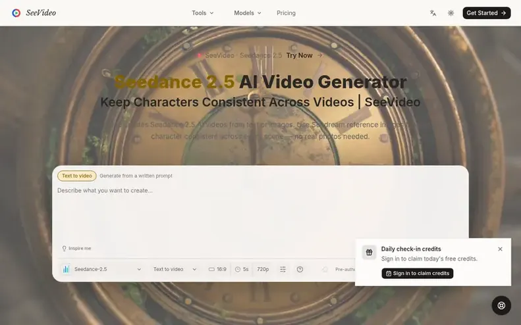
Task: Click 'Generate from a written prompt' text
Action: pyautogui.click(x=136, y=176)
